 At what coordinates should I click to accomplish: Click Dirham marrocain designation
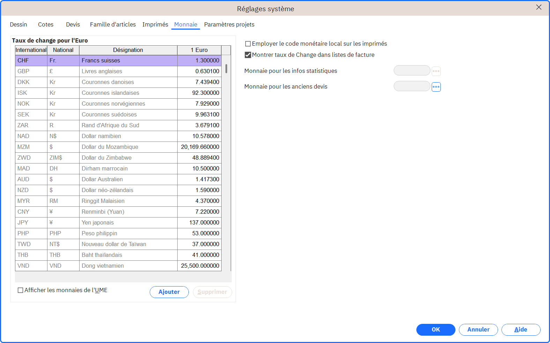[128, 169]
